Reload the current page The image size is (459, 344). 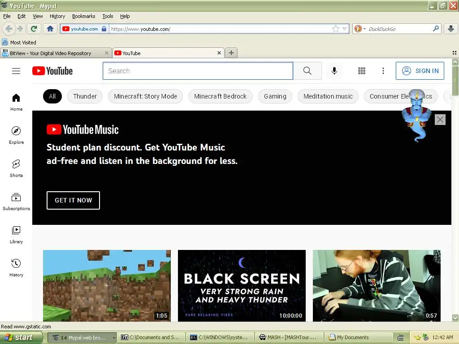point(34,29)
